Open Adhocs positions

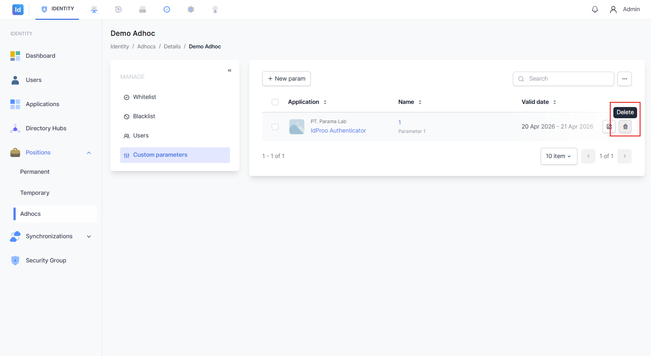[55, 214]
